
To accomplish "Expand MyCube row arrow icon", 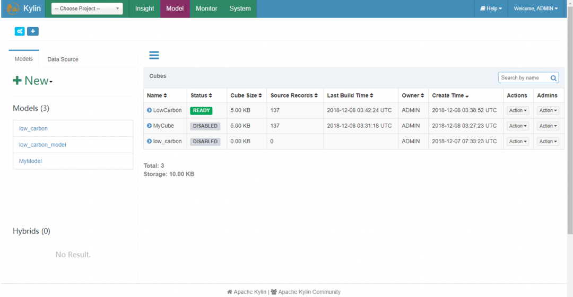I will 149,126.
